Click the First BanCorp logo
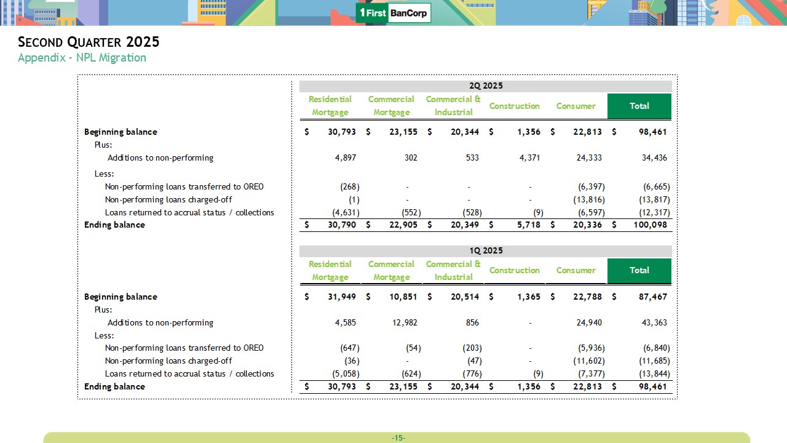This screenshot has width=787, height=443. [393, 13]
